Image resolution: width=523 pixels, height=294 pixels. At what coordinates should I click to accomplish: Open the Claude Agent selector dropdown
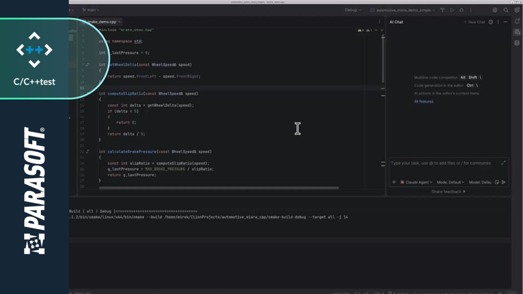click(416, 182)
